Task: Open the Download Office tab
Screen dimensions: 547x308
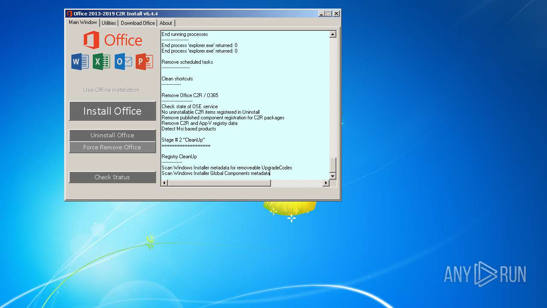Action: [x=138, y=23]
